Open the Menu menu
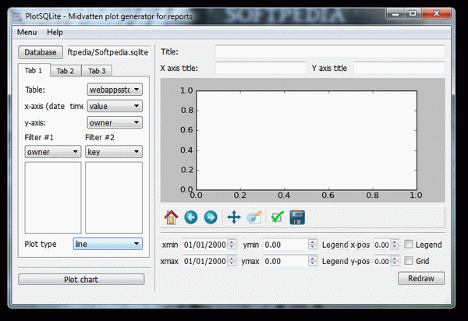468x321 pixels. [x=27, y=32]
